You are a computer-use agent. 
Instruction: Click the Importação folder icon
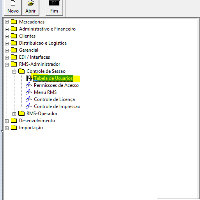pyautogui.click(x=14, y=127)
